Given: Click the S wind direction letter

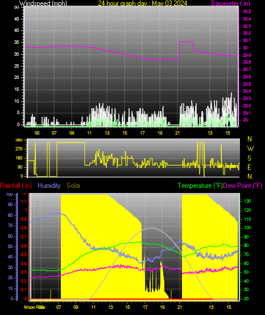Looking at the screenshot, I should tap(249, 158).
